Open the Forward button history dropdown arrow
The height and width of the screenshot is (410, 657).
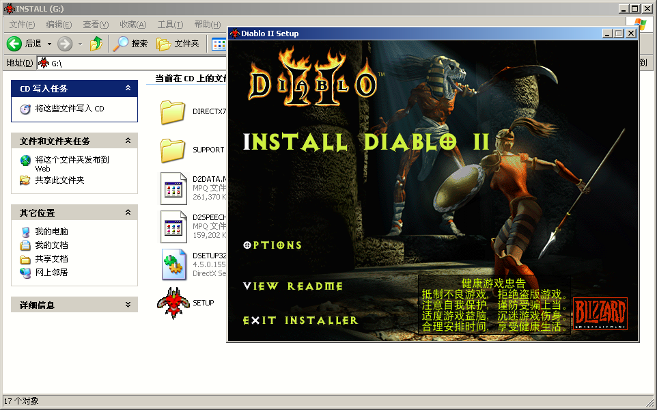pyautogui.click(x=81, y=44)
